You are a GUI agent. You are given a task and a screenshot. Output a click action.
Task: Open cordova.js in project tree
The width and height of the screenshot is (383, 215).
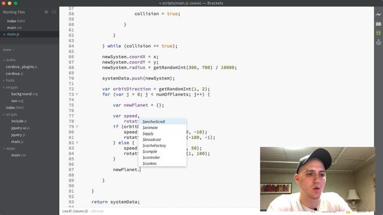pyautogui.click(x=14, y=73)
